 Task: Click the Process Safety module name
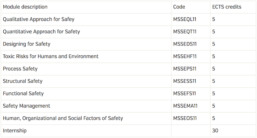(x=20, y=69)
